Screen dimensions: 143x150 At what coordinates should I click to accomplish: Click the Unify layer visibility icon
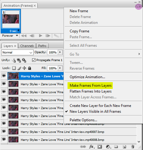[19, 60]
